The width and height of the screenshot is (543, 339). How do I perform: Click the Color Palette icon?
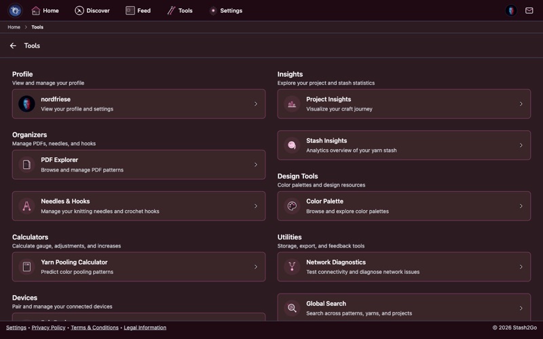tap(292, 206)
